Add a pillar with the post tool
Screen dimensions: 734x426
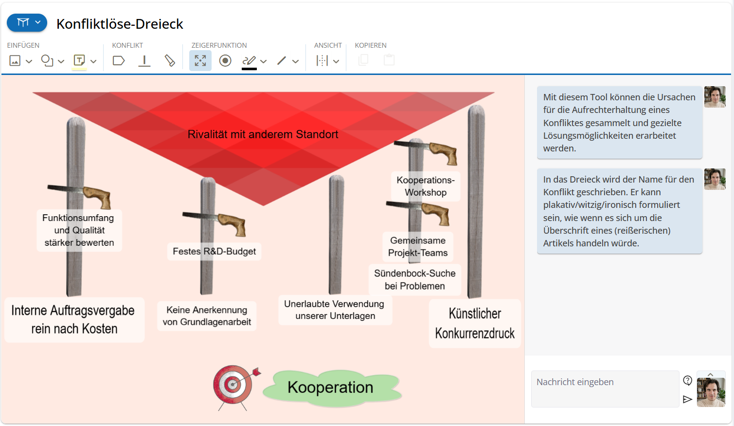(x=144, y=61)
